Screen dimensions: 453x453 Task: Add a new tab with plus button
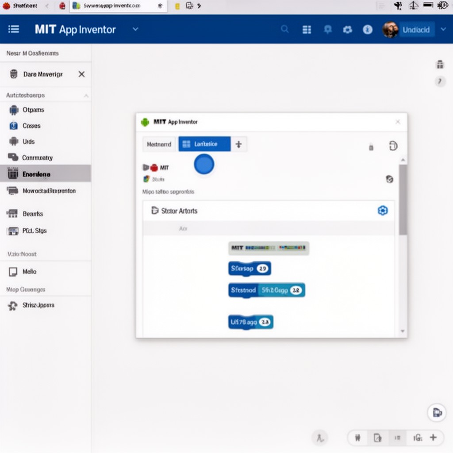[238, 144]
